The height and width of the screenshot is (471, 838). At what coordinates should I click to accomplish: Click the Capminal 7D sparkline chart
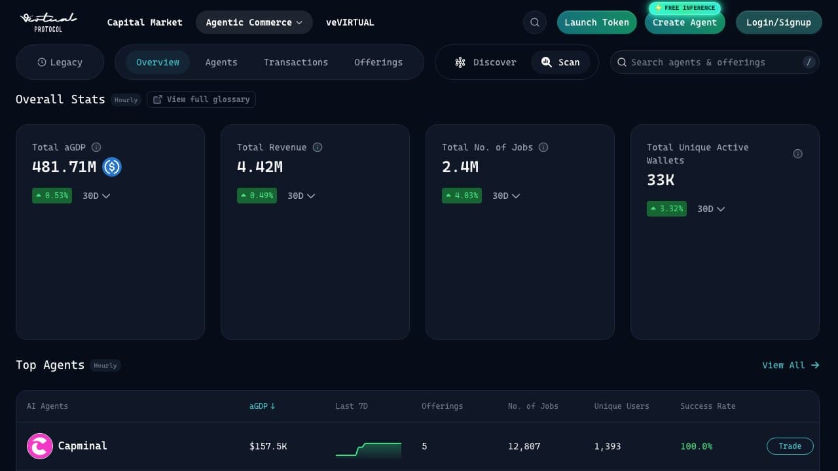(x=369, y=449)
